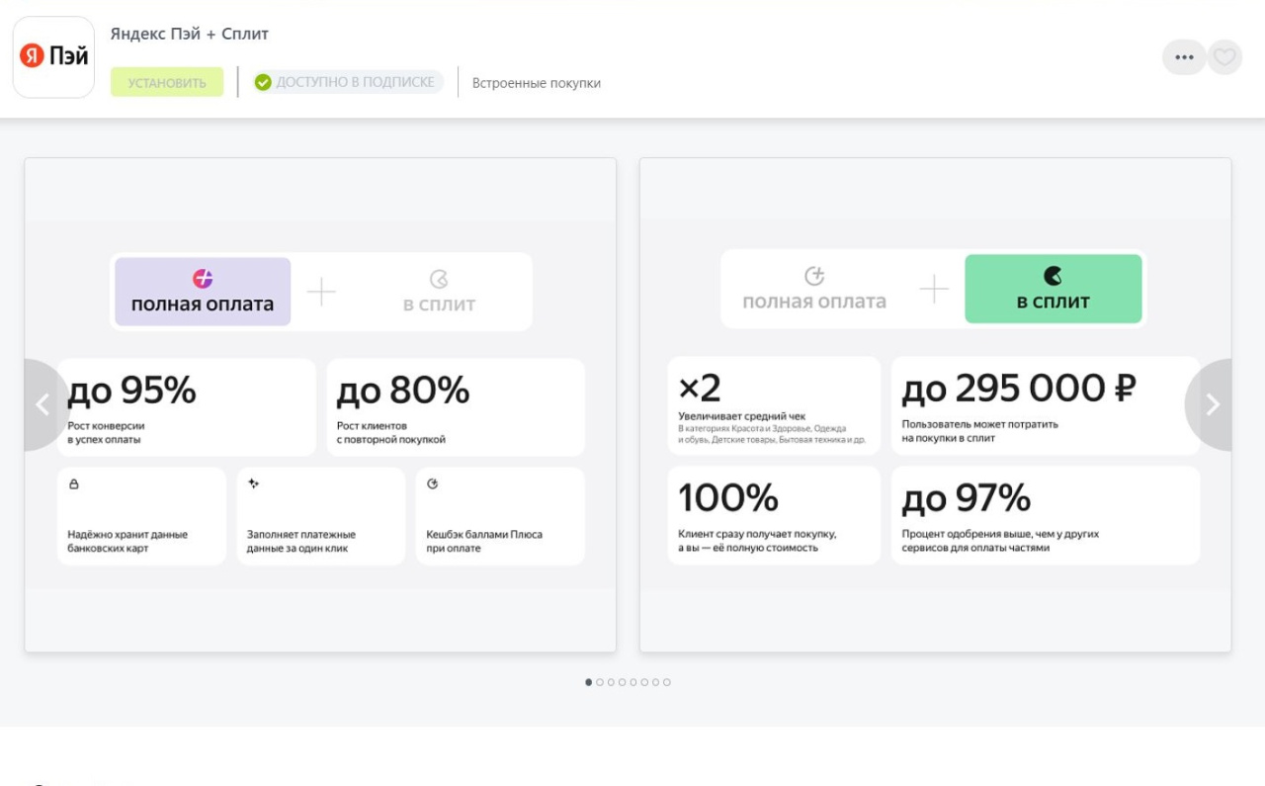
Task: Add app to favorites with heart icon
Action: pos(1224,57)
